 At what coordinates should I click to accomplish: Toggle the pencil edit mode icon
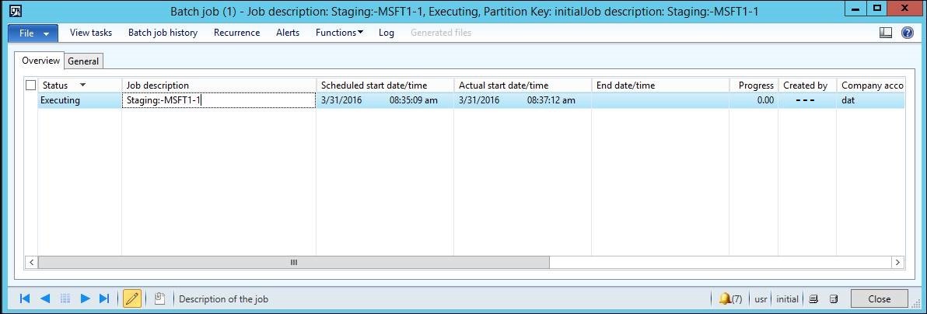[x=132, y=298]
